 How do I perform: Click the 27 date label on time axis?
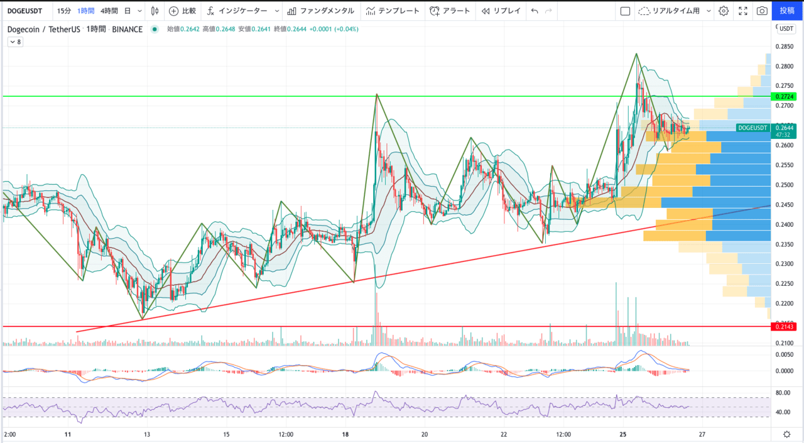(702, 434)
